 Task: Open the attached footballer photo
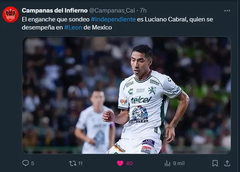tap(126, 95)
